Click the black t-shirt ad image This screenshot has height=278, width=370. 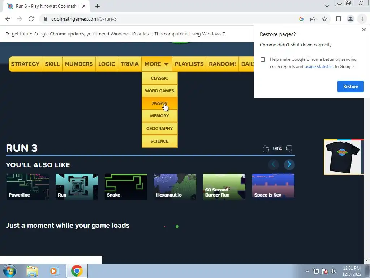(x=343, y=157)
